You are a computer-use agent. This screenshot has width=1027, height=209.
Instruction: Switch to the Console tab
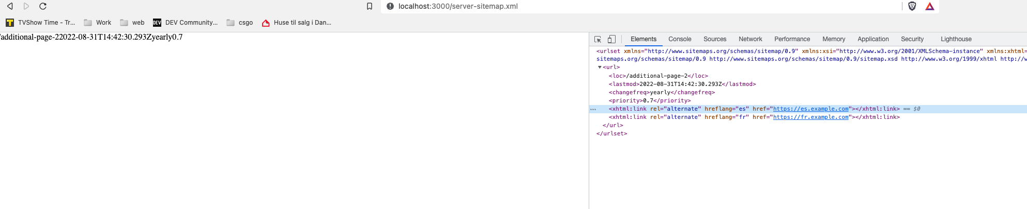click(x=680, y=39)
